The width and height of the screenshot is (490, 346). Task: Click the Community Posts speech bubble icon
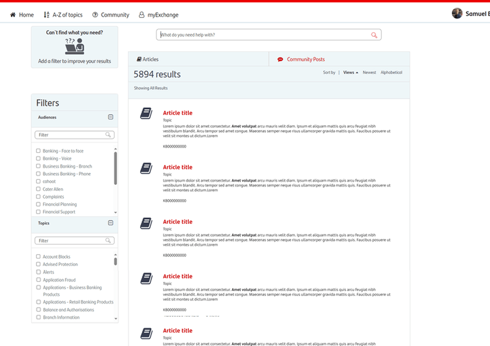point(280,59)
